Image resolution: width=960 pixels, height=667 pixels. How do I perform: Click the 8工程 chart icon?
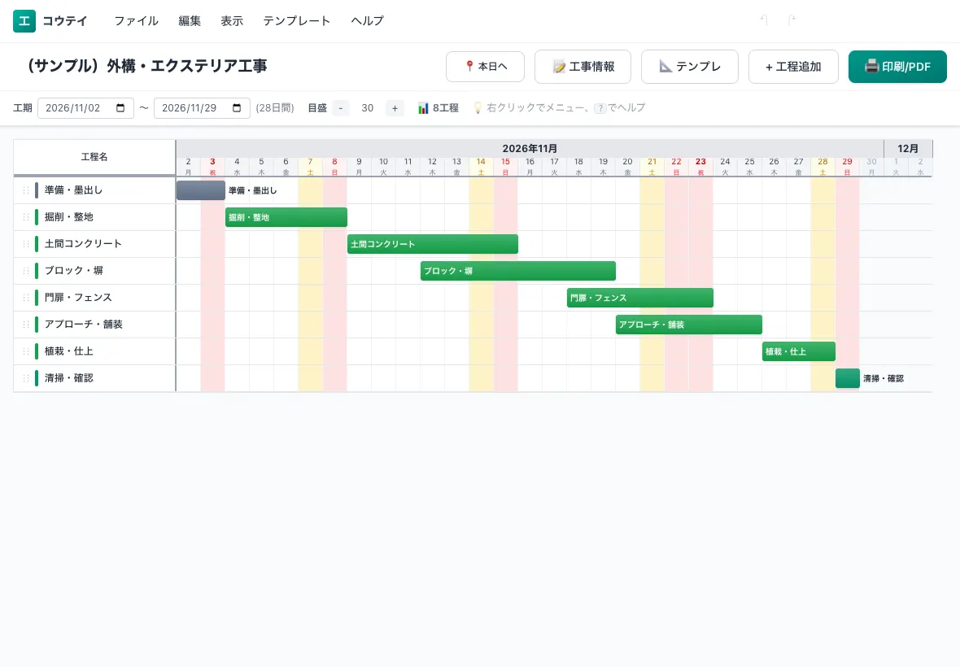[x=423, y=108]
